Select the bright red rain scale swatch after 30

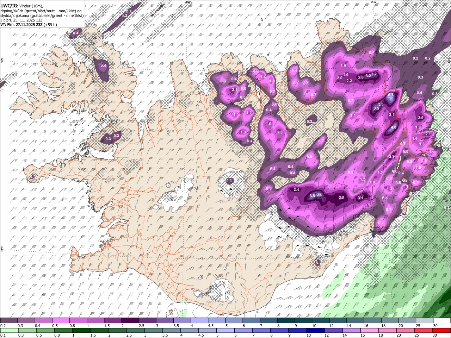pyautogui.click(x=442, y=330)
